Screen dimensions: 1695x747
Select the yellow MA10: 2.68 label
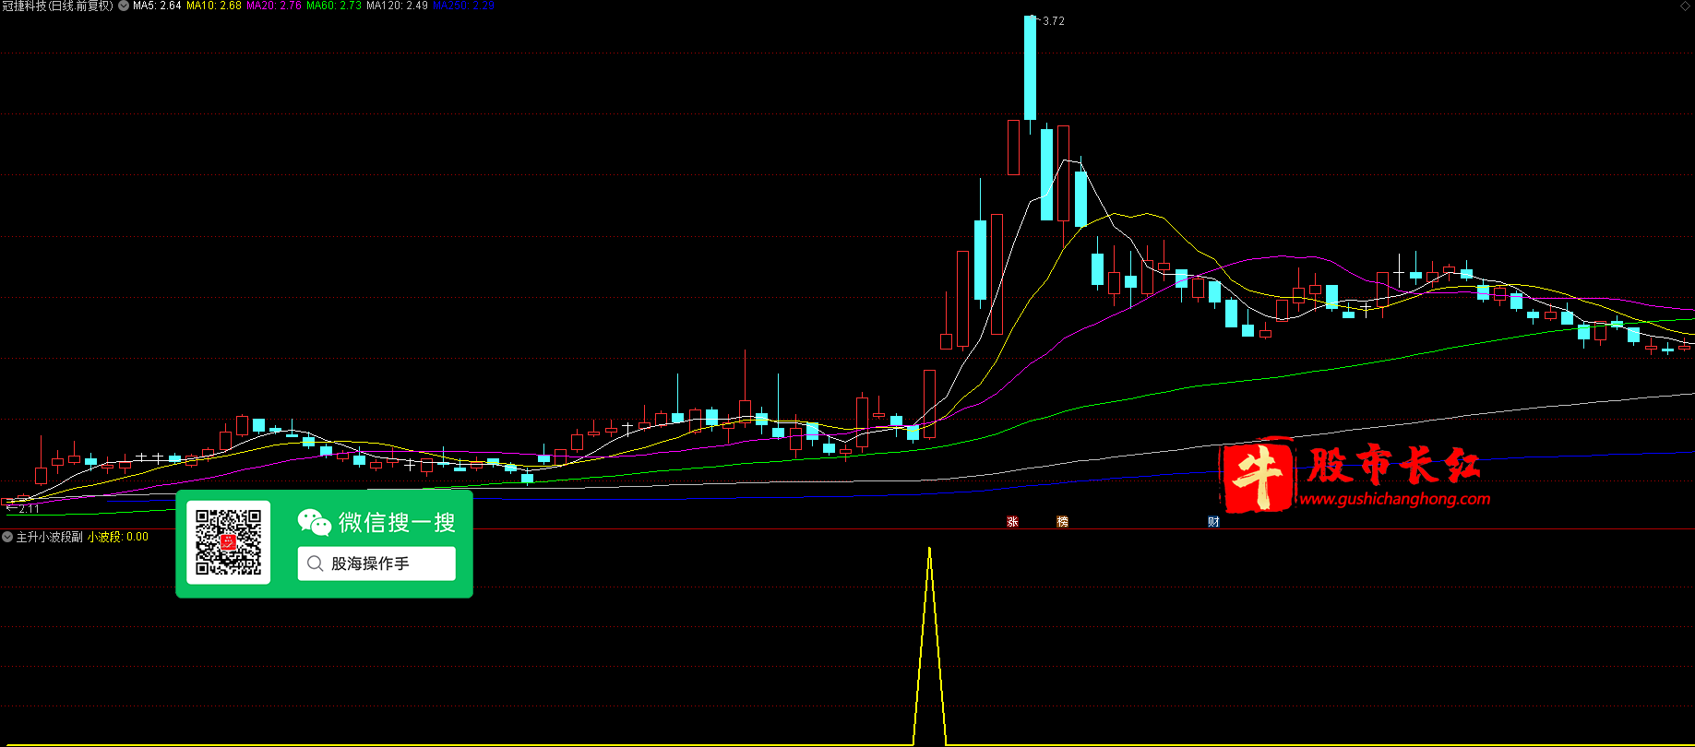click(x=214, y=6)
